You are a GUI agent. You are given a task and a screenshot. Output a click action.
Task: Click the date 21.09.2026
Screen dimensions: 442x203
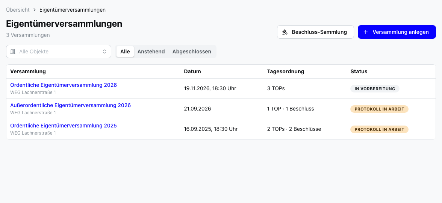pos(197,109)
